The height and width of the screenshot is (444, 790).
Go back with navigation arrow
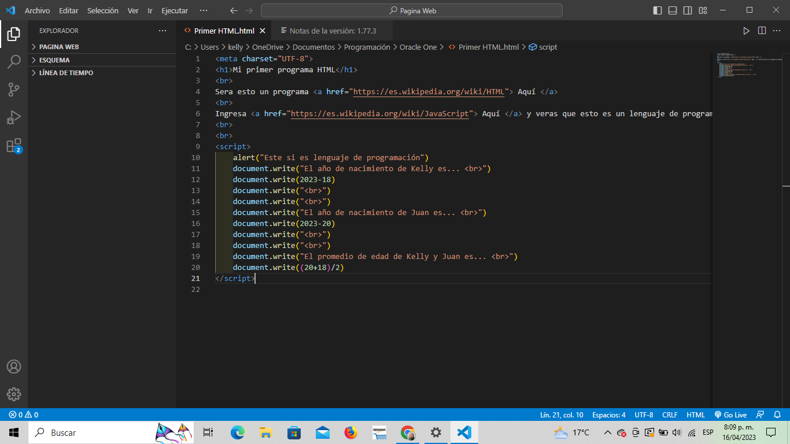tap(234, 10)
